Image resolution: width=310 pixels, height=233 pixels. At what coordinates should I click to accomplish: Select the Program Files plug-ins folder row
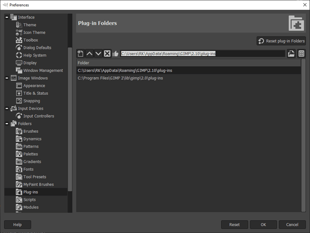coord(189,78)
